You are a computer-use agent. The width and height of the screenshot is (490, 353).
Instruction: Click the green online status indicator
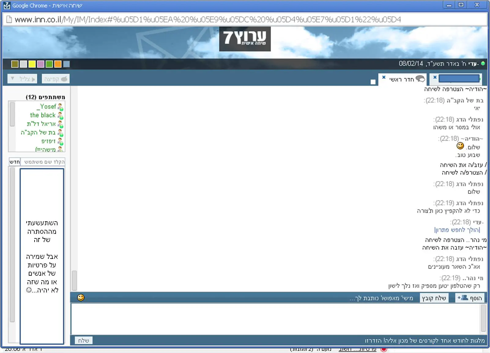(x=483, y=64)
